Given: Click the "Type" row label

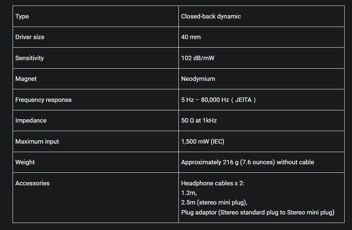Looking at the screenshot, I should tap(22, 16).
